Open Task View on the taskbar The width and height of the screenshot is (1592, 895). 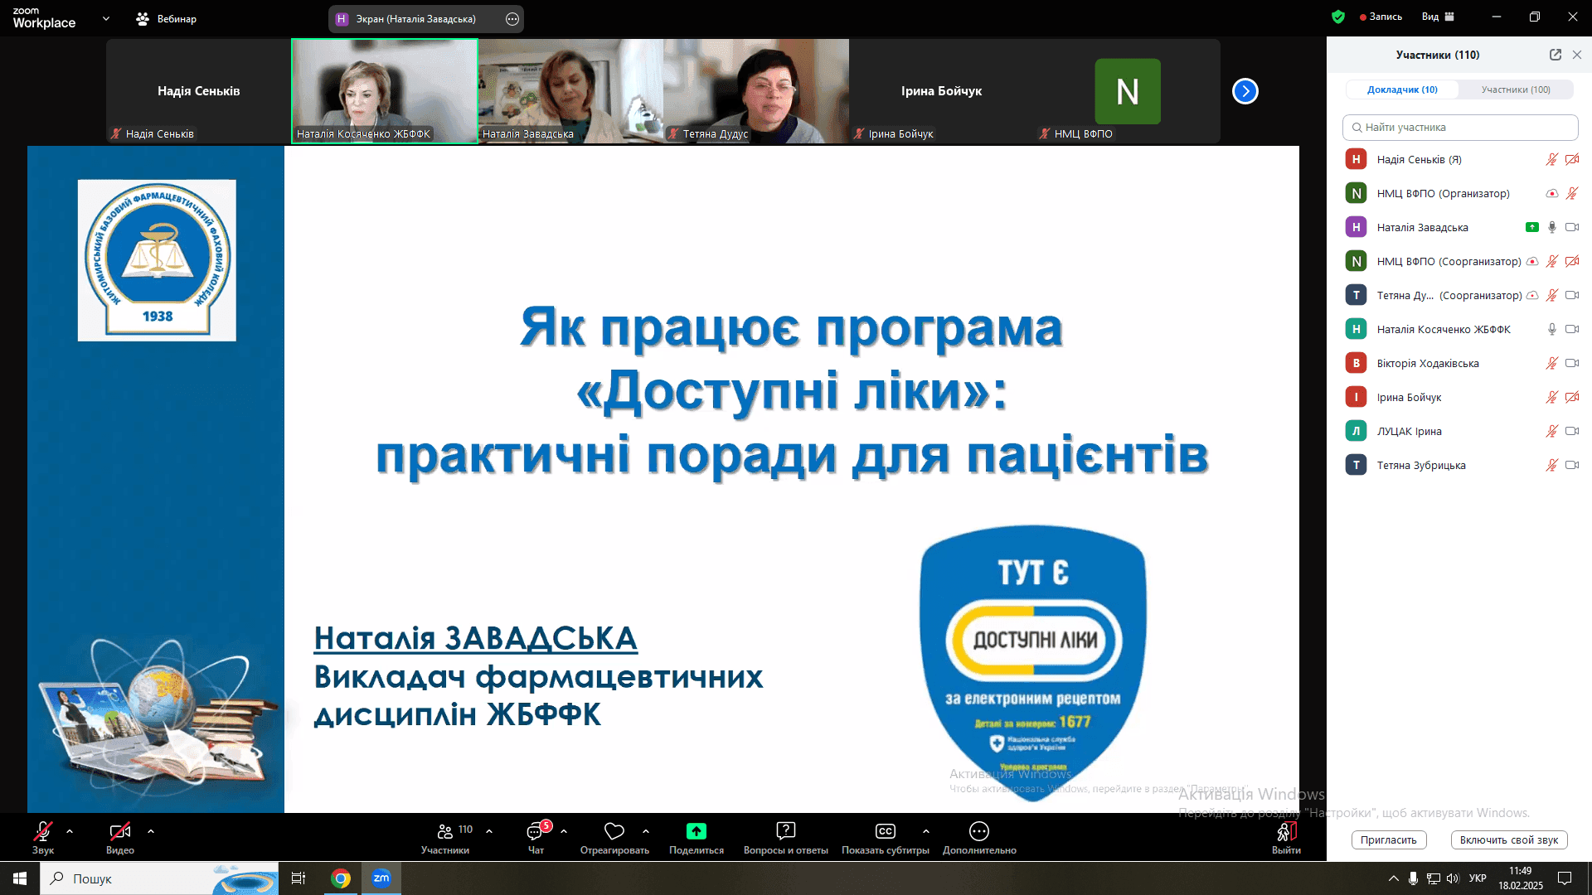[298, 878]
